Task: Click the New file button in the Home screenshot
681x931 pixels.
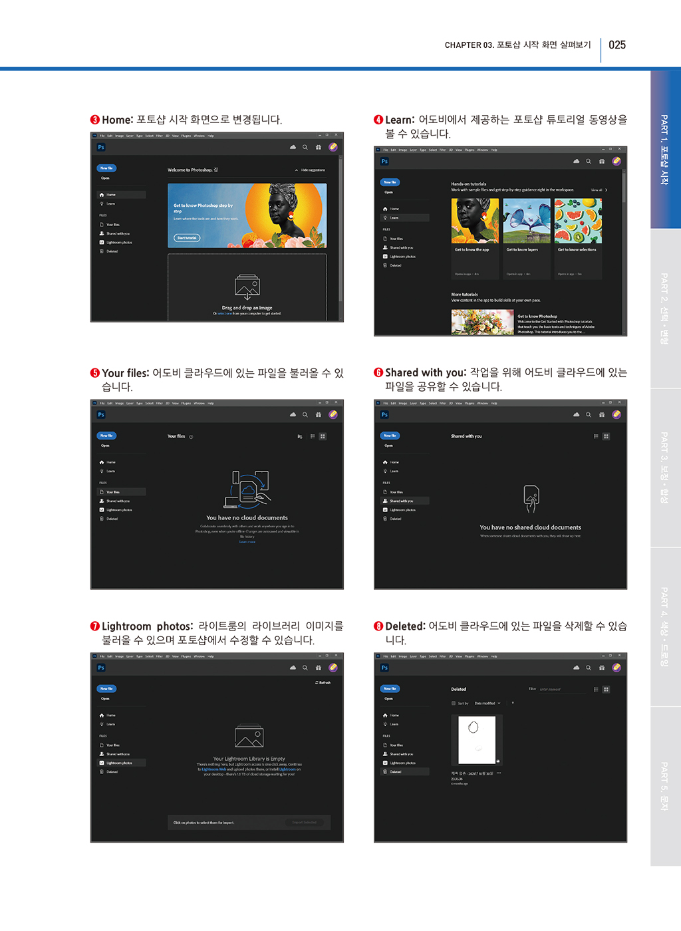Action: (106, 168)
